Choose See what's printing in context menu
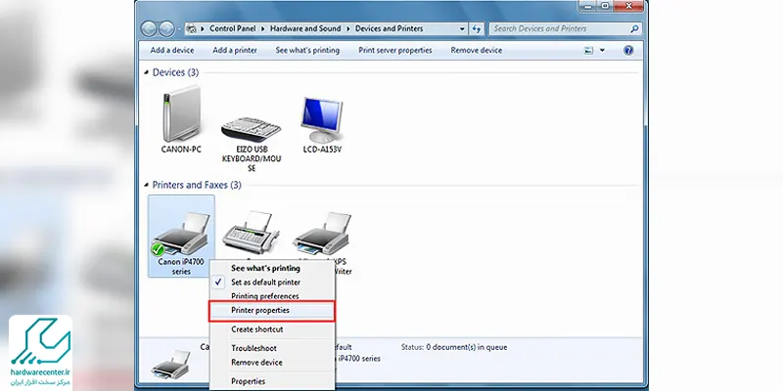 [272, 268]
